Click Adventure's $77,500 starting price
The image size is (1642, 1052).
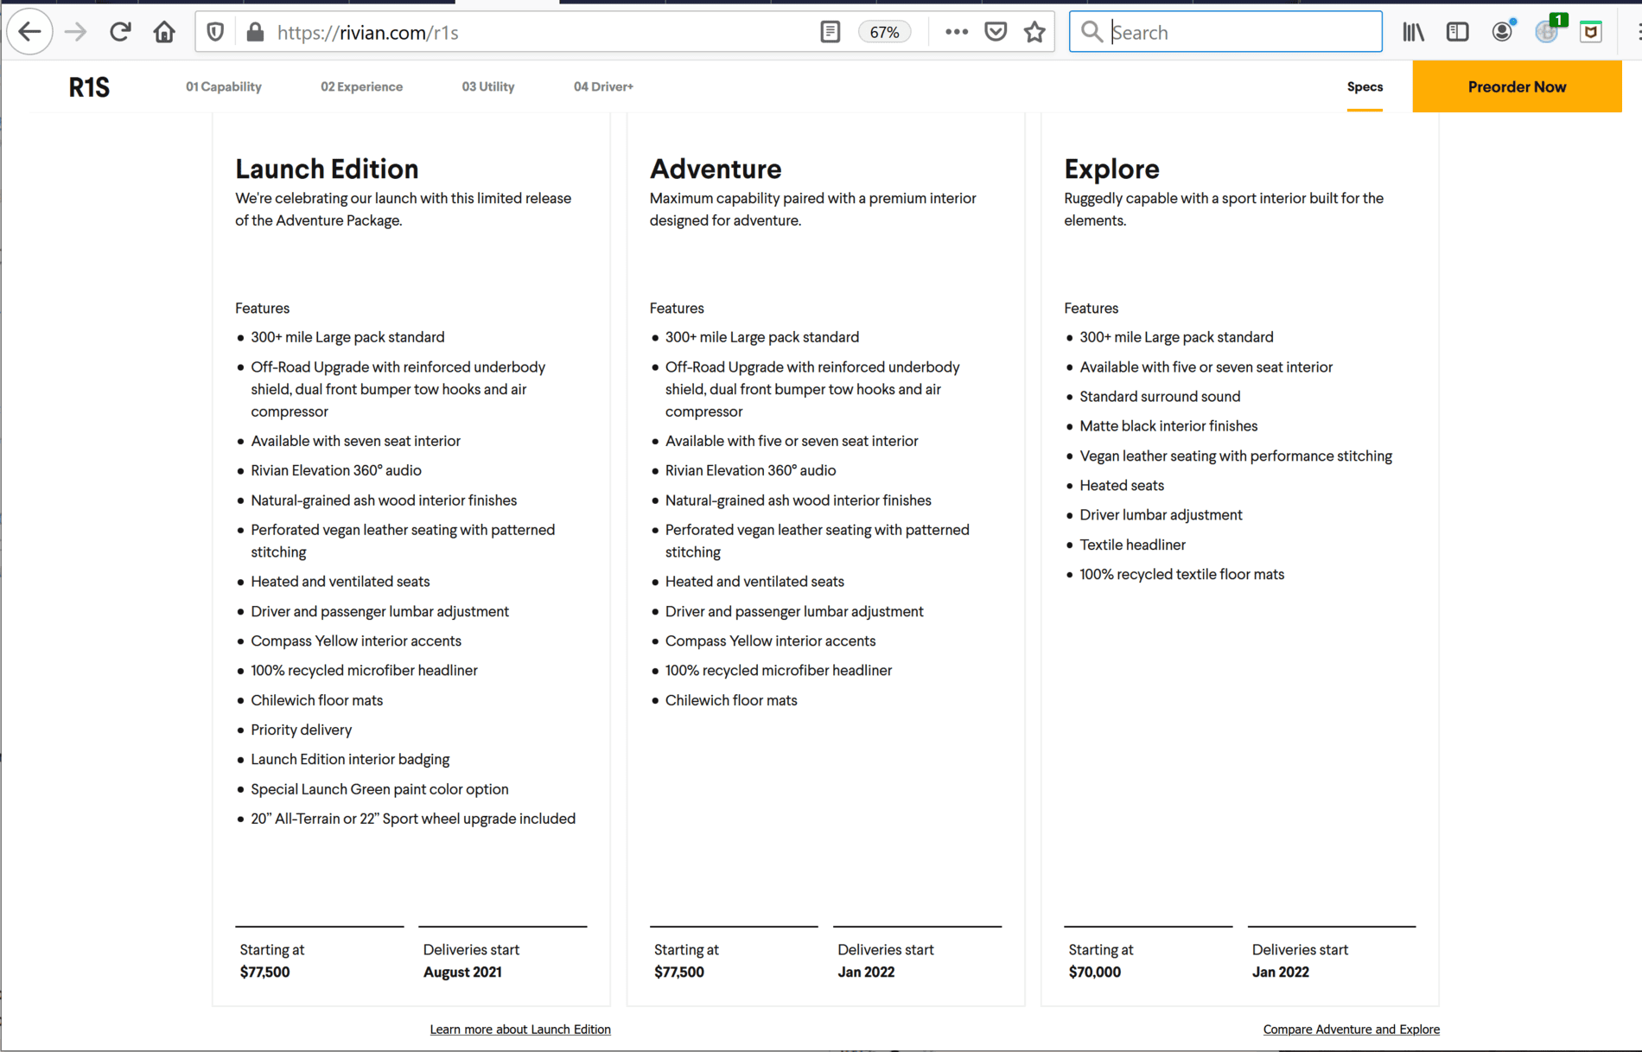(679, 972)
